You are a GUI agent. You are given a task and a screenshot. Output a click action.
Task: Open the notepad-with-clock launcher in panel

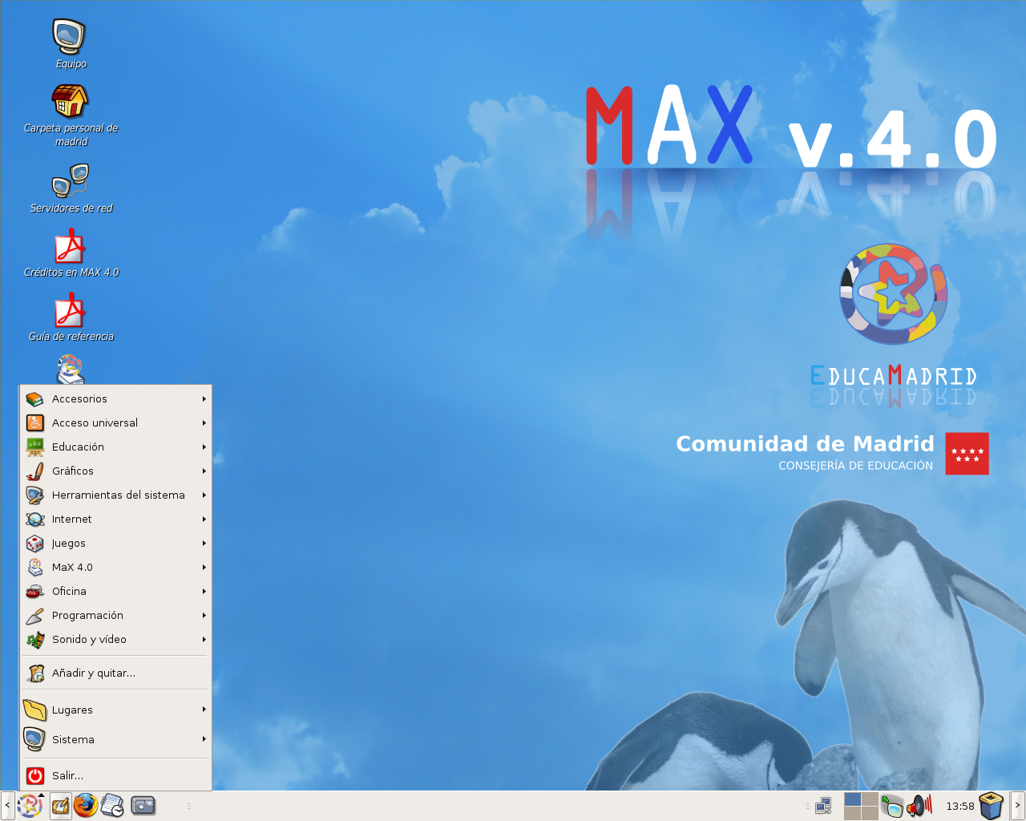point(112,806)
